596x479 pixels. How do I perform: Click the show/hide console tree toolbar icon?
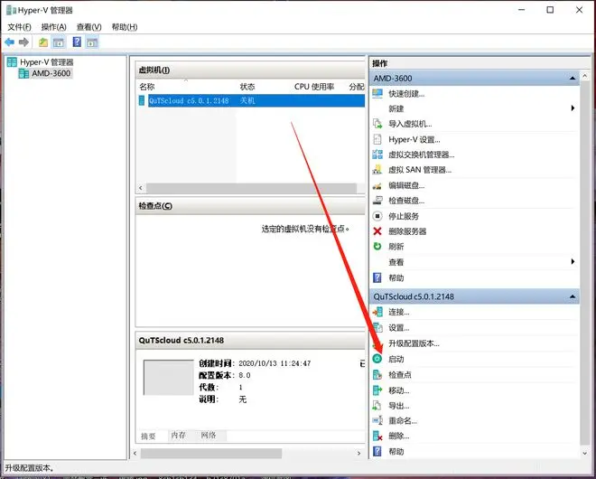pyautogui.click(x=59, y=42)
